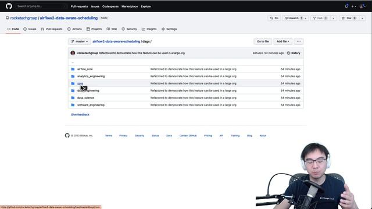Viewport: 372px width, 209px height.
Task: View commit History
Action: click(x=294, y=53)
